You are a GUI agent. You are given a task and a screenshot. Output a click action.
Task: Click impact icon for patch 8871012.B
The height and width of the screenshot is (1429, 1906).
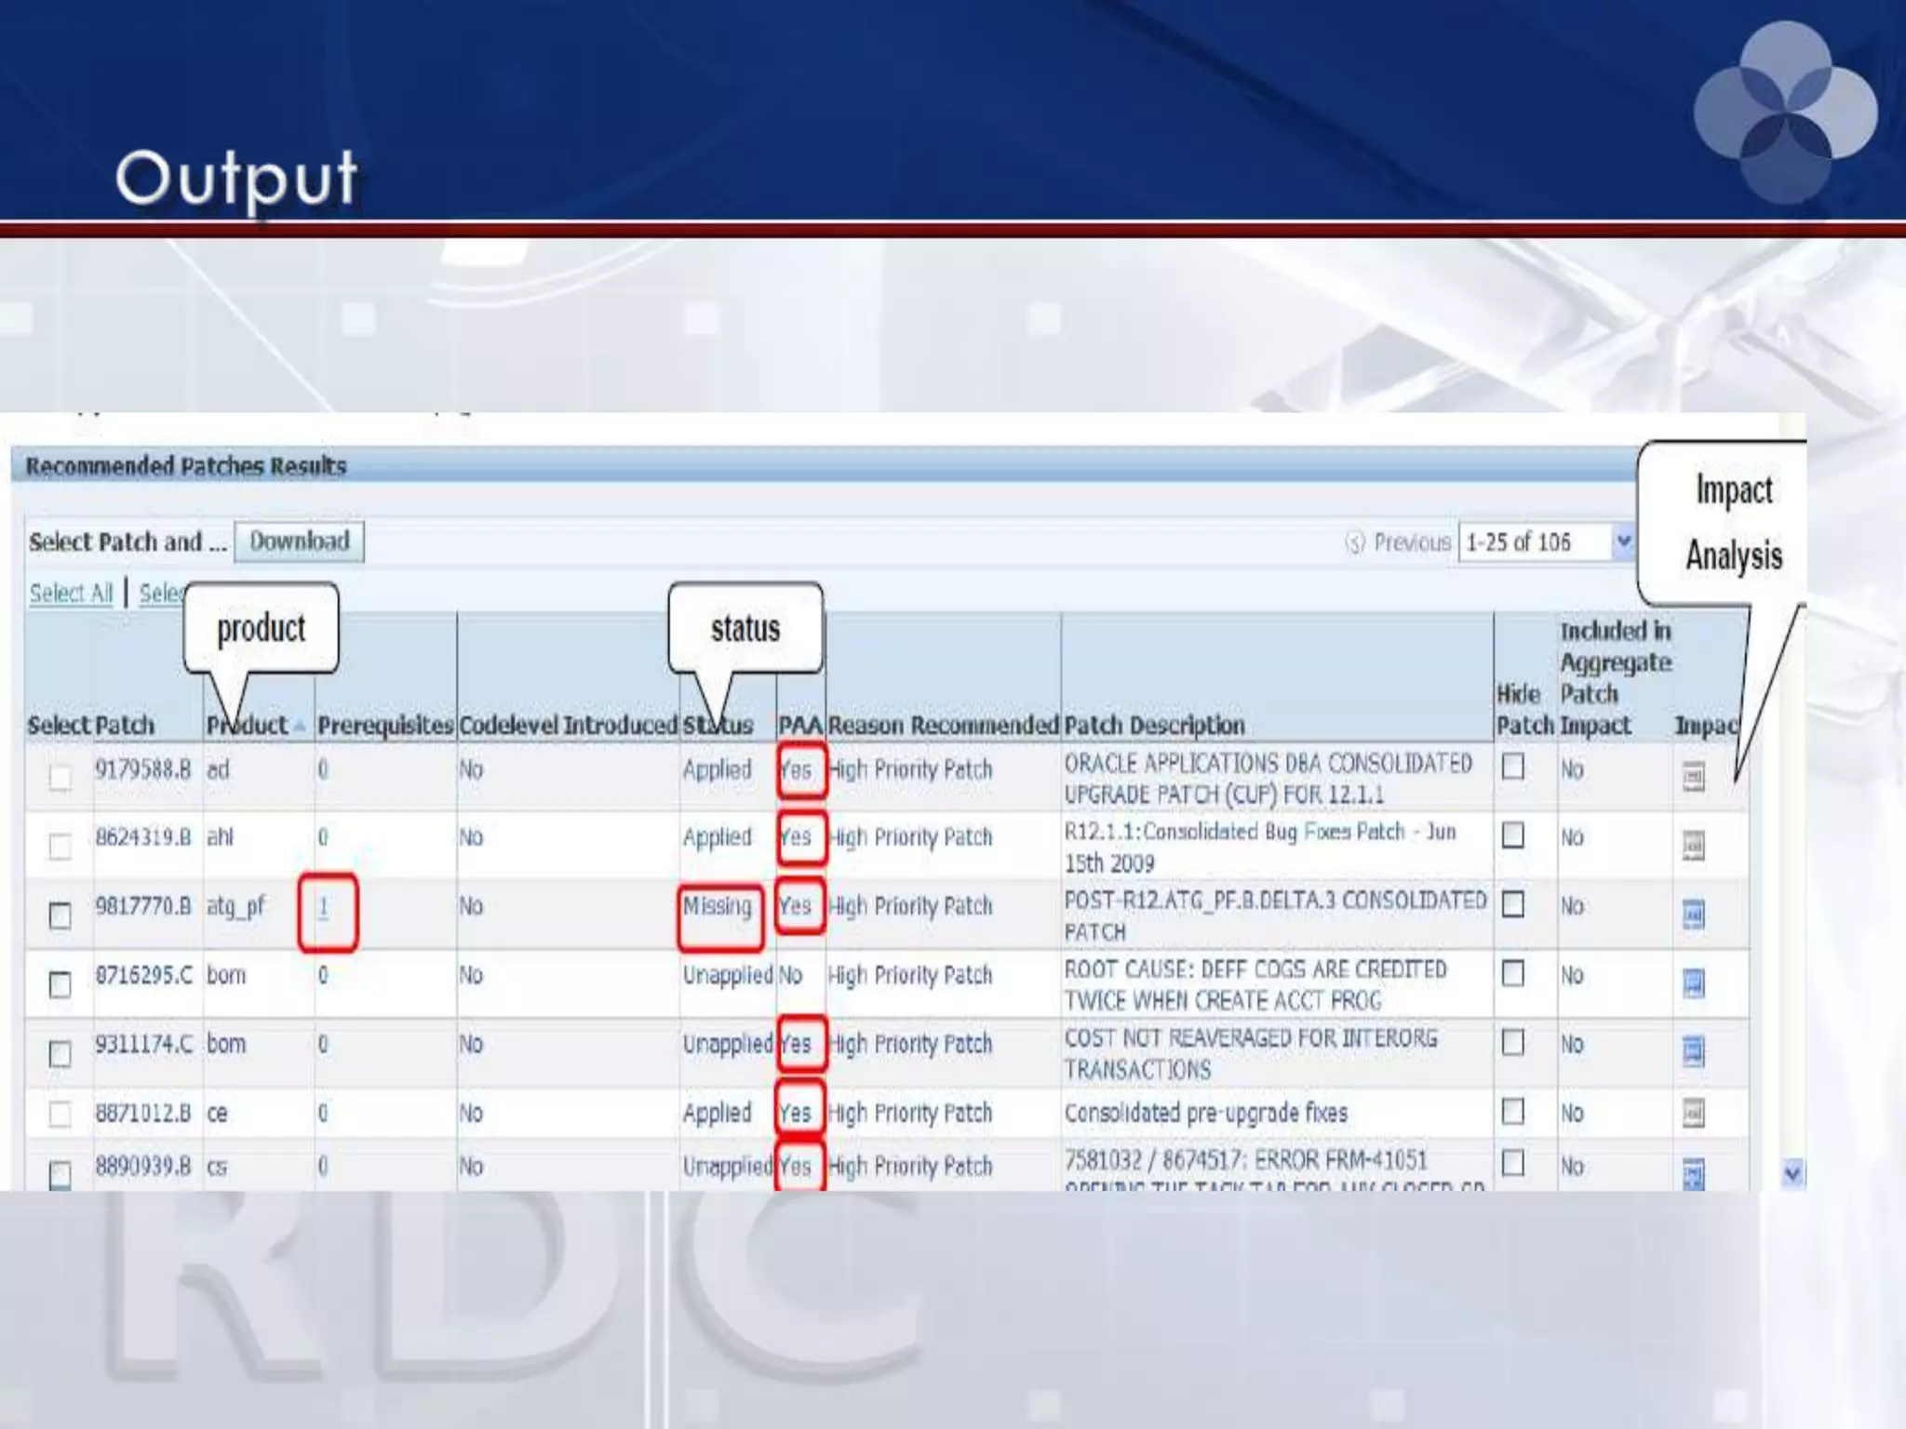point(1693,1113)
